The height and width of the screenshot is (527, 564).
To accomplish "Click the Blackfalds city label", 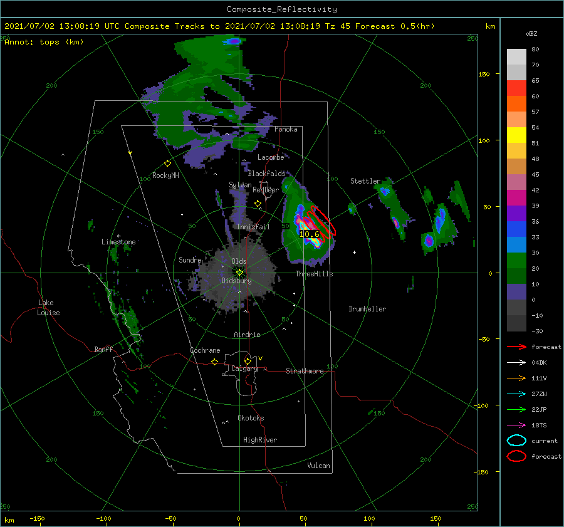I will (x=266, y=174).
